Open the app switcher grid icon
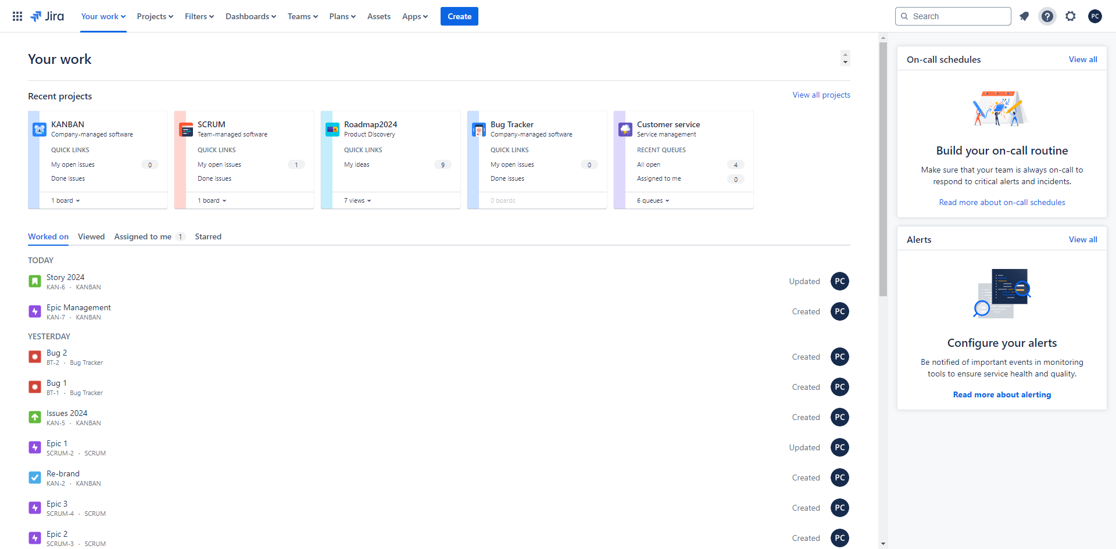 pos(17,16)
